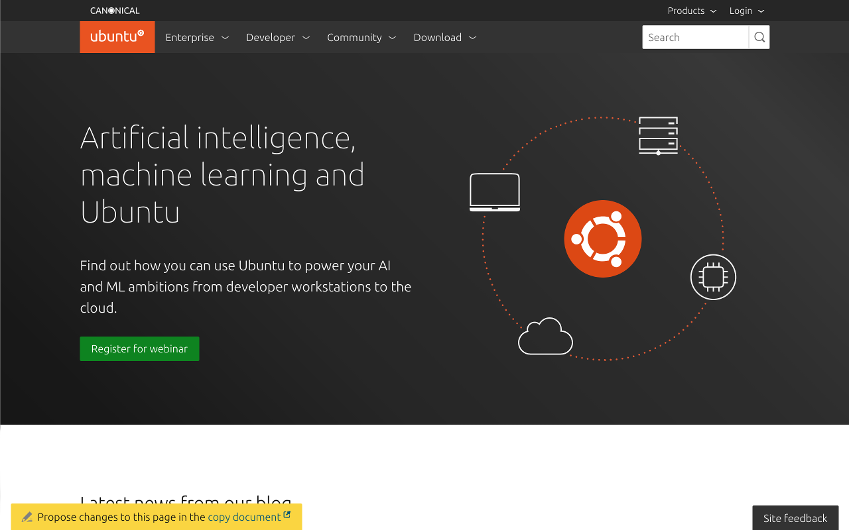The image size is (849, 530).
Task: Click the Canonical logo in the top bar
Action: (115, 11)
